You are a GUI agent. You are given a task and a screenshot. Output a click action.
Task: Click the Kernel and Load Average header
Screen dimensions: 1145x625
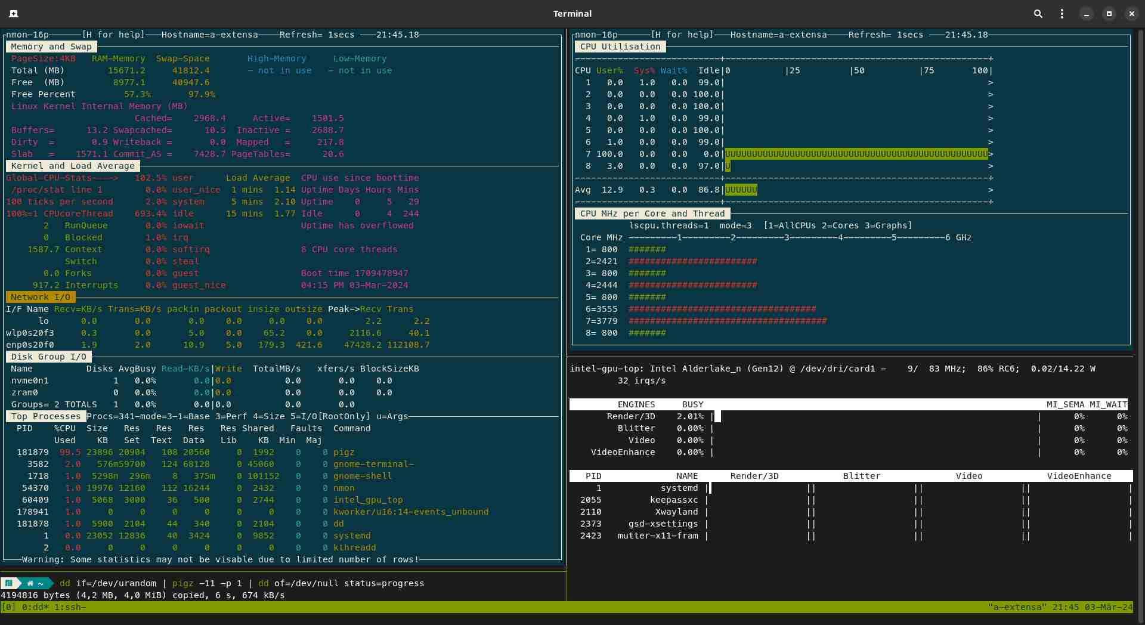point(73,166)
